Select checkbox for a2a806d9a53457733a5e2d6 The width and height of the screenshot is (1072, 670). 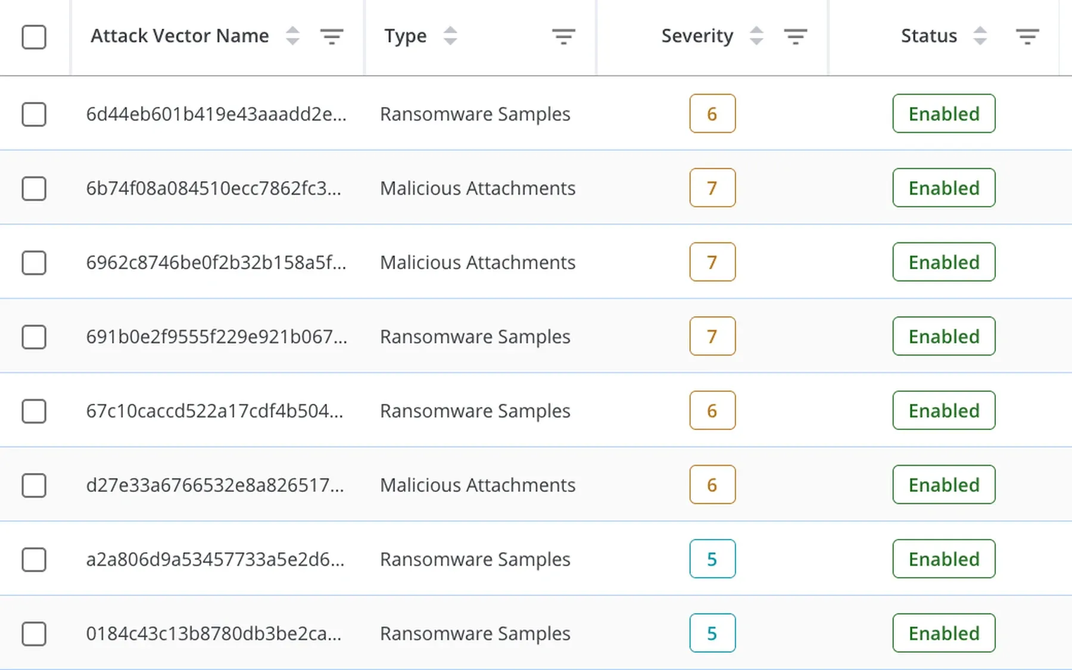click(34, 560)
